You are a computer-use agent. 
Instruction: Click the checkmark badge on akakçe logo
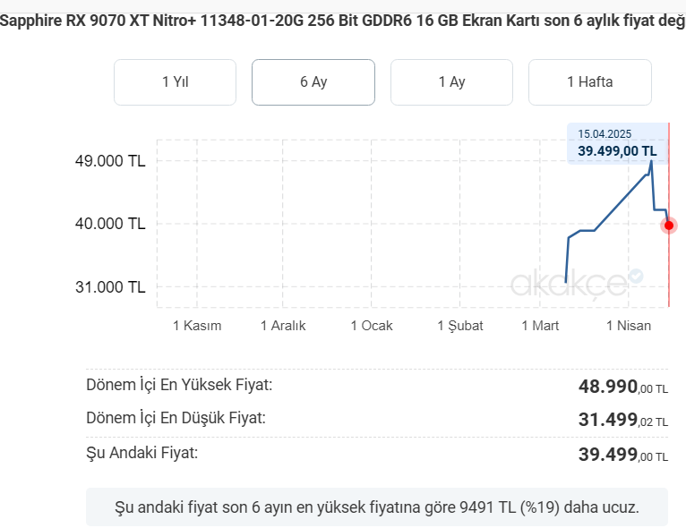tap(635, 277)
